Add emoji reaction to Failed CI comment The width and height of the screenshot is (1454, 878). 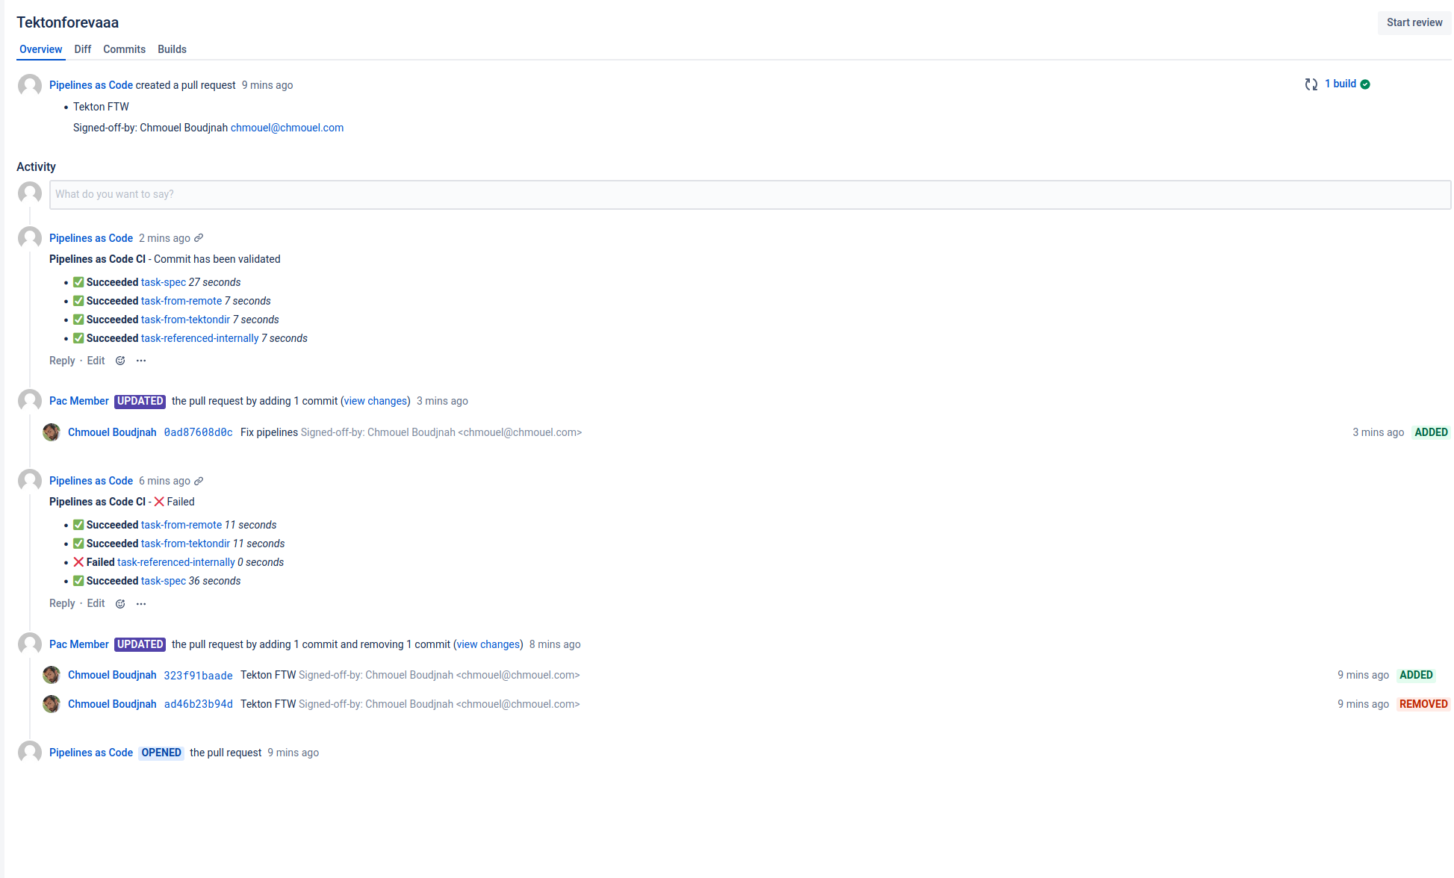click(x=120, y=603)
